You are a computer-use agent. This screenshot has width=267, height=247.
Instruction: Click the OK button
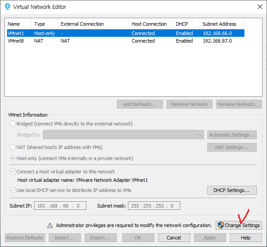[x=138, y=238]
